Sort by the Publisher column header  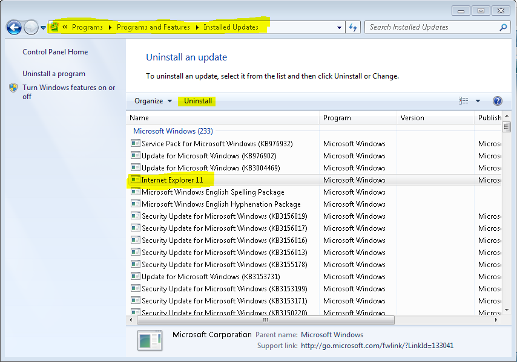coord(489,118)
